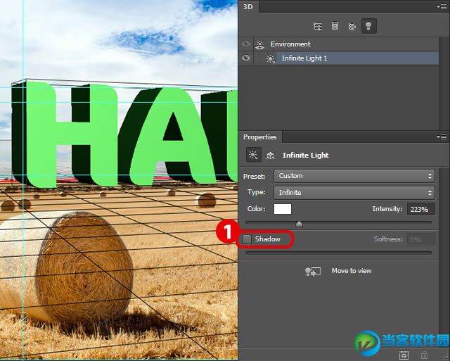
Task: Filter 3D panel by meshes
Action: 335,26
